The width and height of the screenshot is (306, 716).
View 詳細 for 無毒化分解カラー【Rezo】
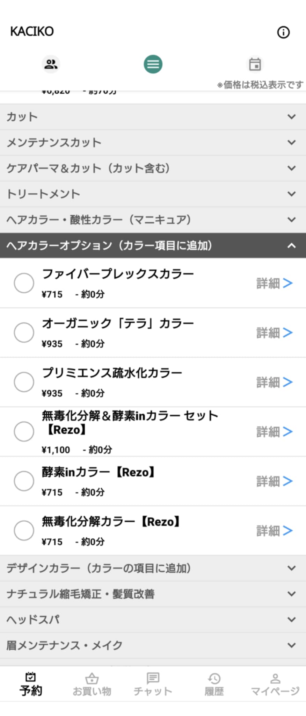point(275,531)
